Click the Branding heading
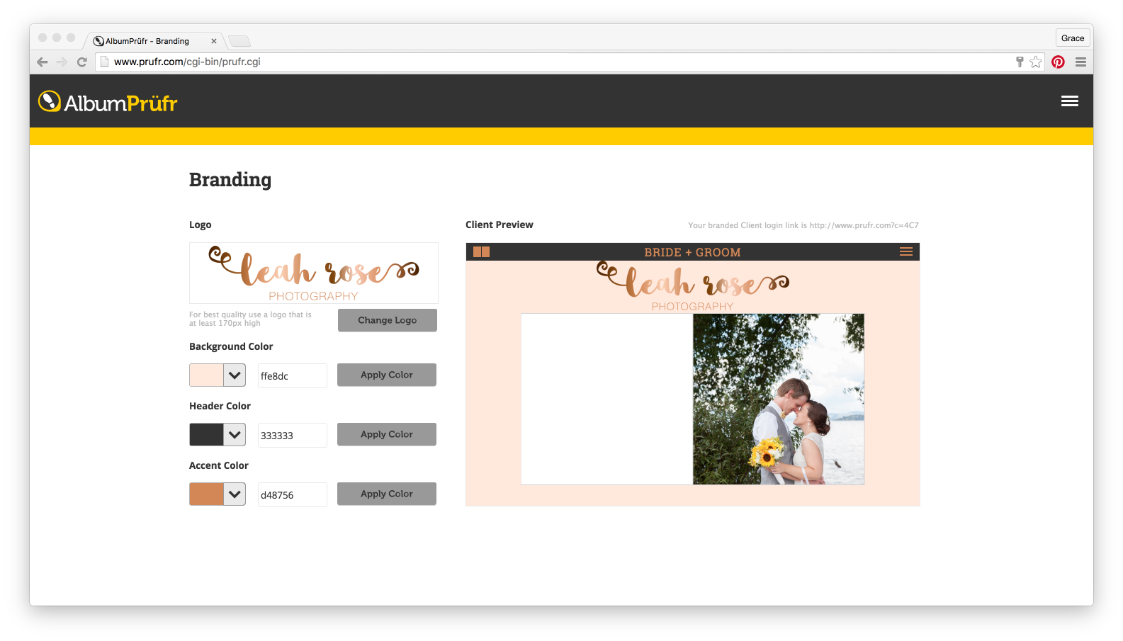Viewport: 1123px width, 641px height. (x=230, y=180)
